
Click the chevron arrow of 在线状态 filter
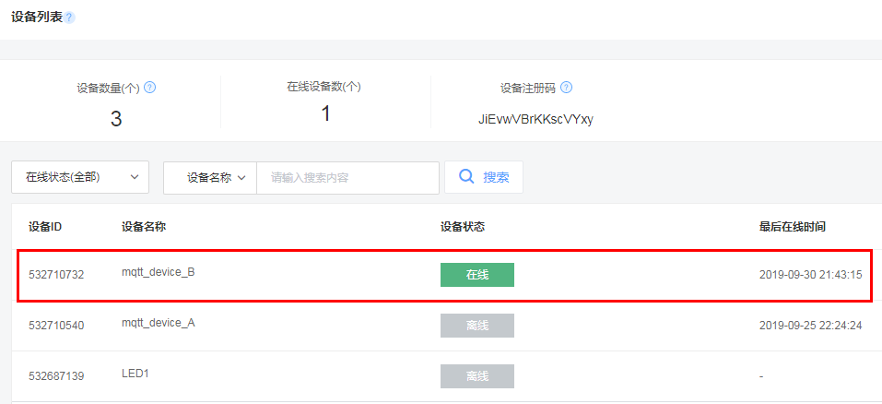coord(135,177)
